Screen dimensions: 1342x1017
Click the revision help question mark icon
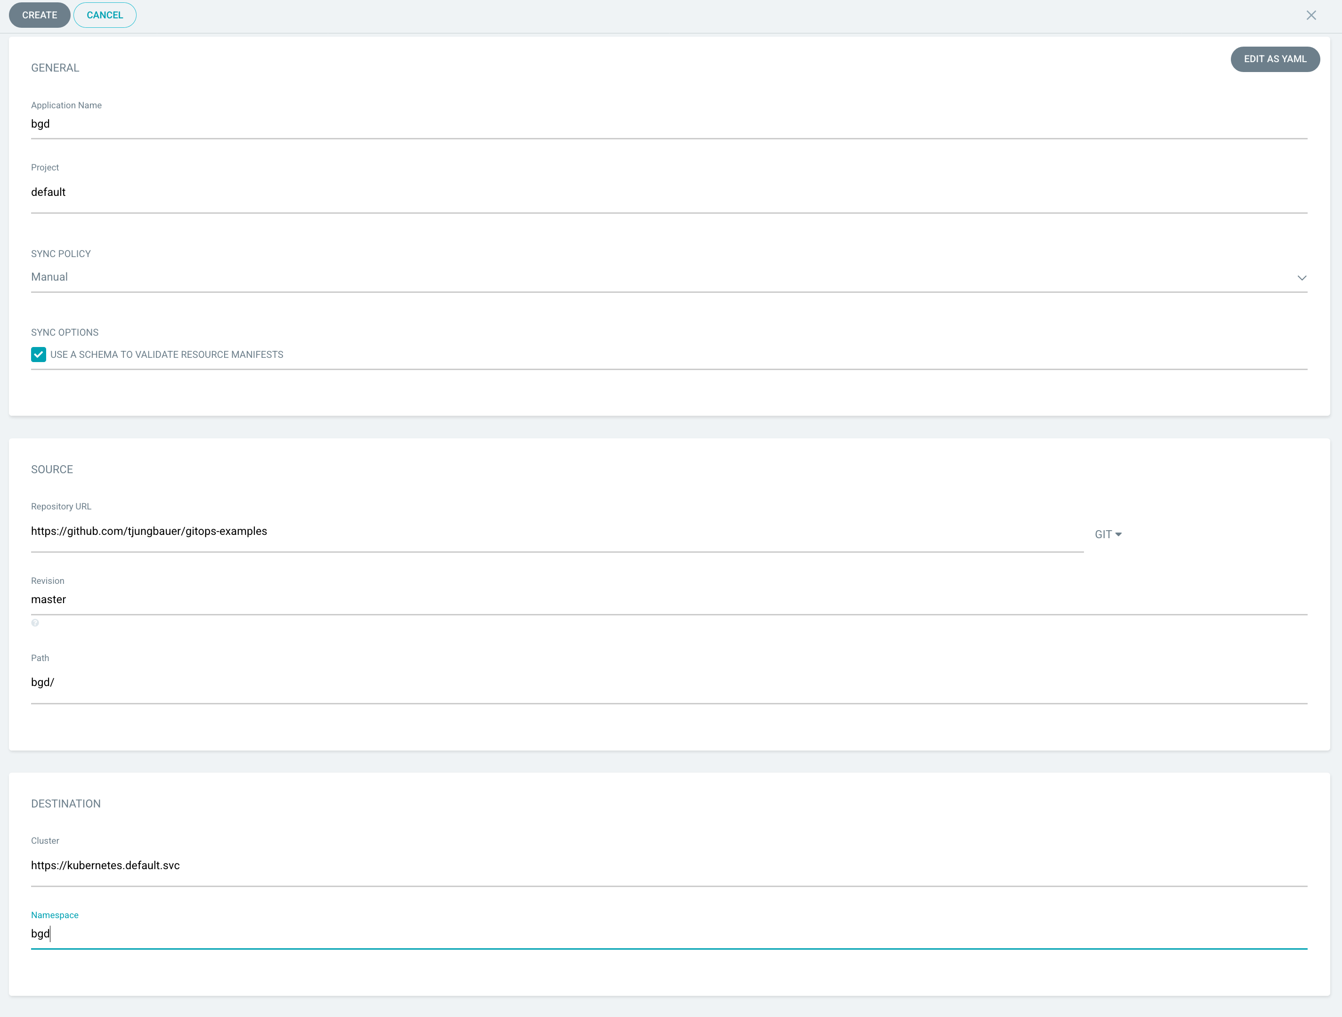click(35, 622)
